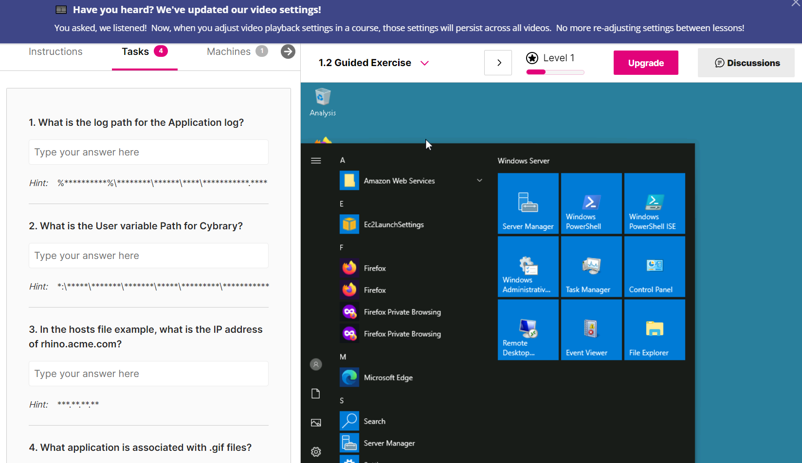This screenshot has height=463, width=802.
Task: Open the Windows PowerShell ISE tile
Action: coord(655,204)
